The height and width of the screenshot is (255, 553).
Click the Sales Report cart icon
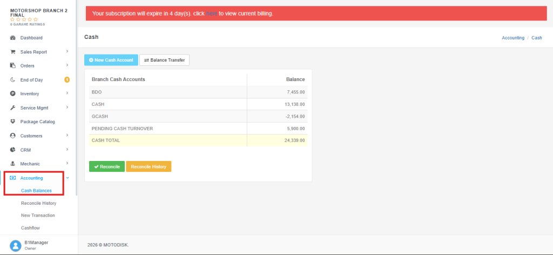tap(13, 52)
